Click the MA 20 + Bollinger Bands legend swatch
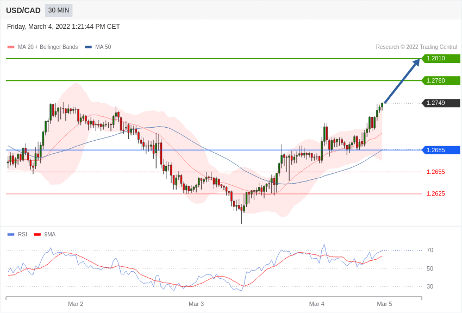462x313 pixels. tap(11, 47)
